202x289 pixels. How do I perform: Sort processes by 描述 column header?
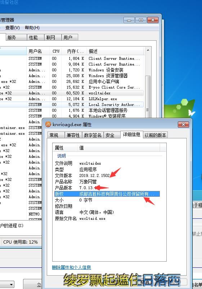click(x=115, y=51)
